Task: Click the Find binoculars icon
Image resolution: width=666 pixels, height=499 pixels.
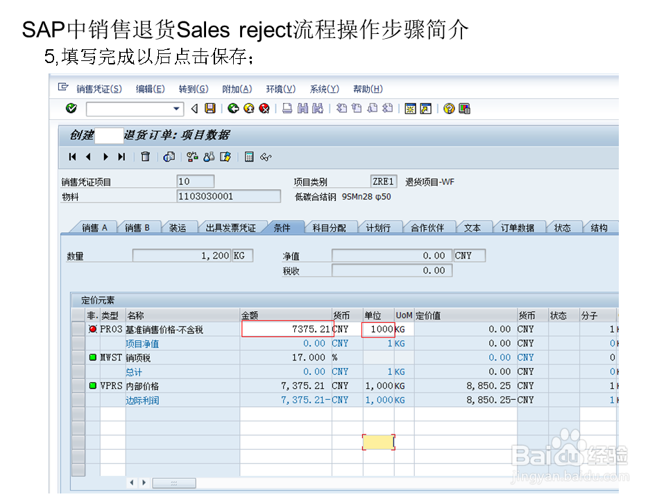Action: click(x=302, y=109)
